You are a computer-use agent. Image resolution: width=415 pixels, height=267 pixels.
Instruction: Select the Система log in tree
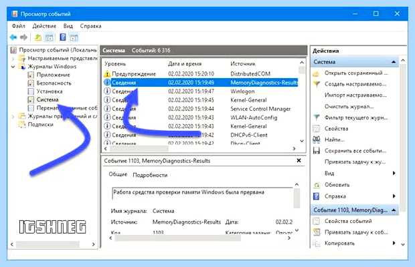click(x=48, y=99)
